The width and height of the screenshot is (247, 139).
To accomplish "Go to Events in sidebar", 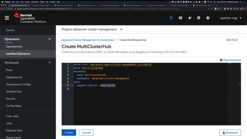I will tap(10, 30).
